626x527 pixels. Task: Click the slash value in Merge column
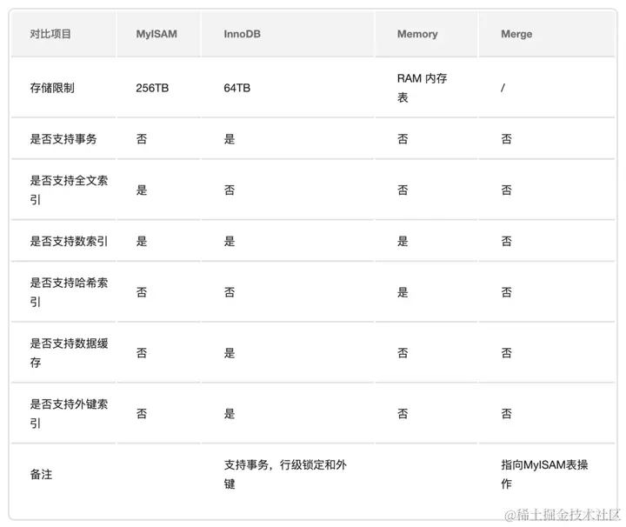pyautogui.click(x=503, y=88)
